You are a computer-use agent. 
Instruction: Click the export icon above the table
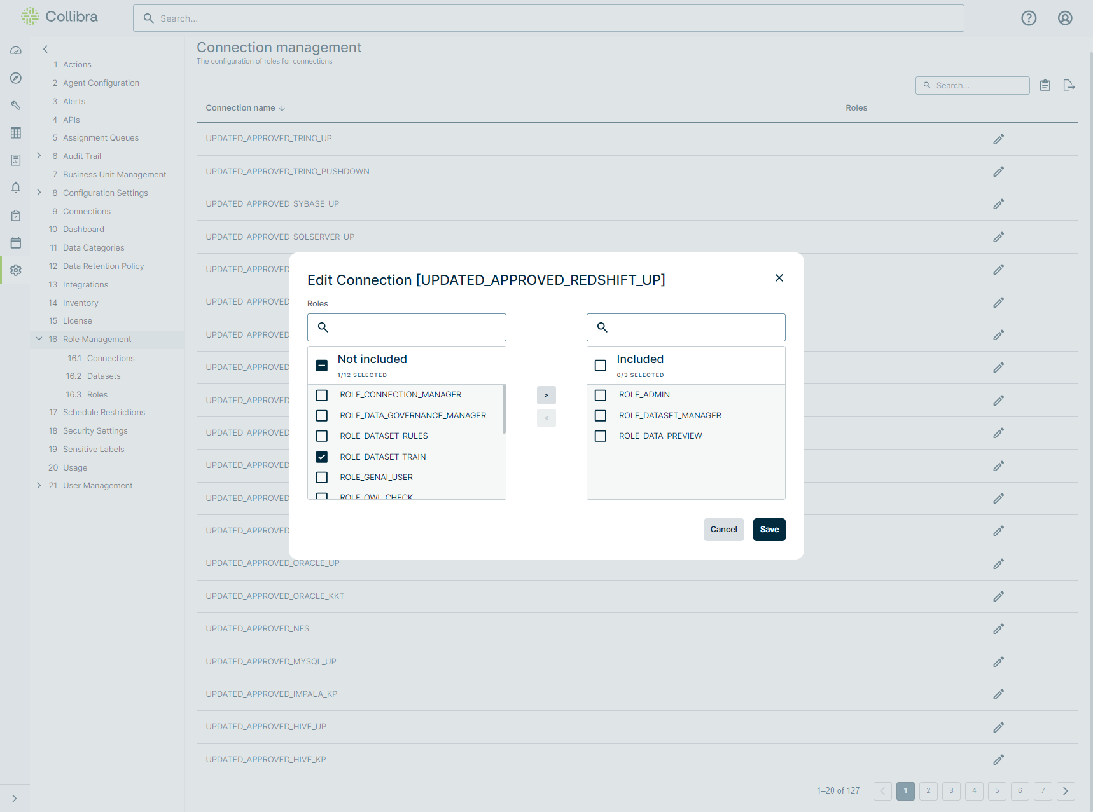(1069, 85)
